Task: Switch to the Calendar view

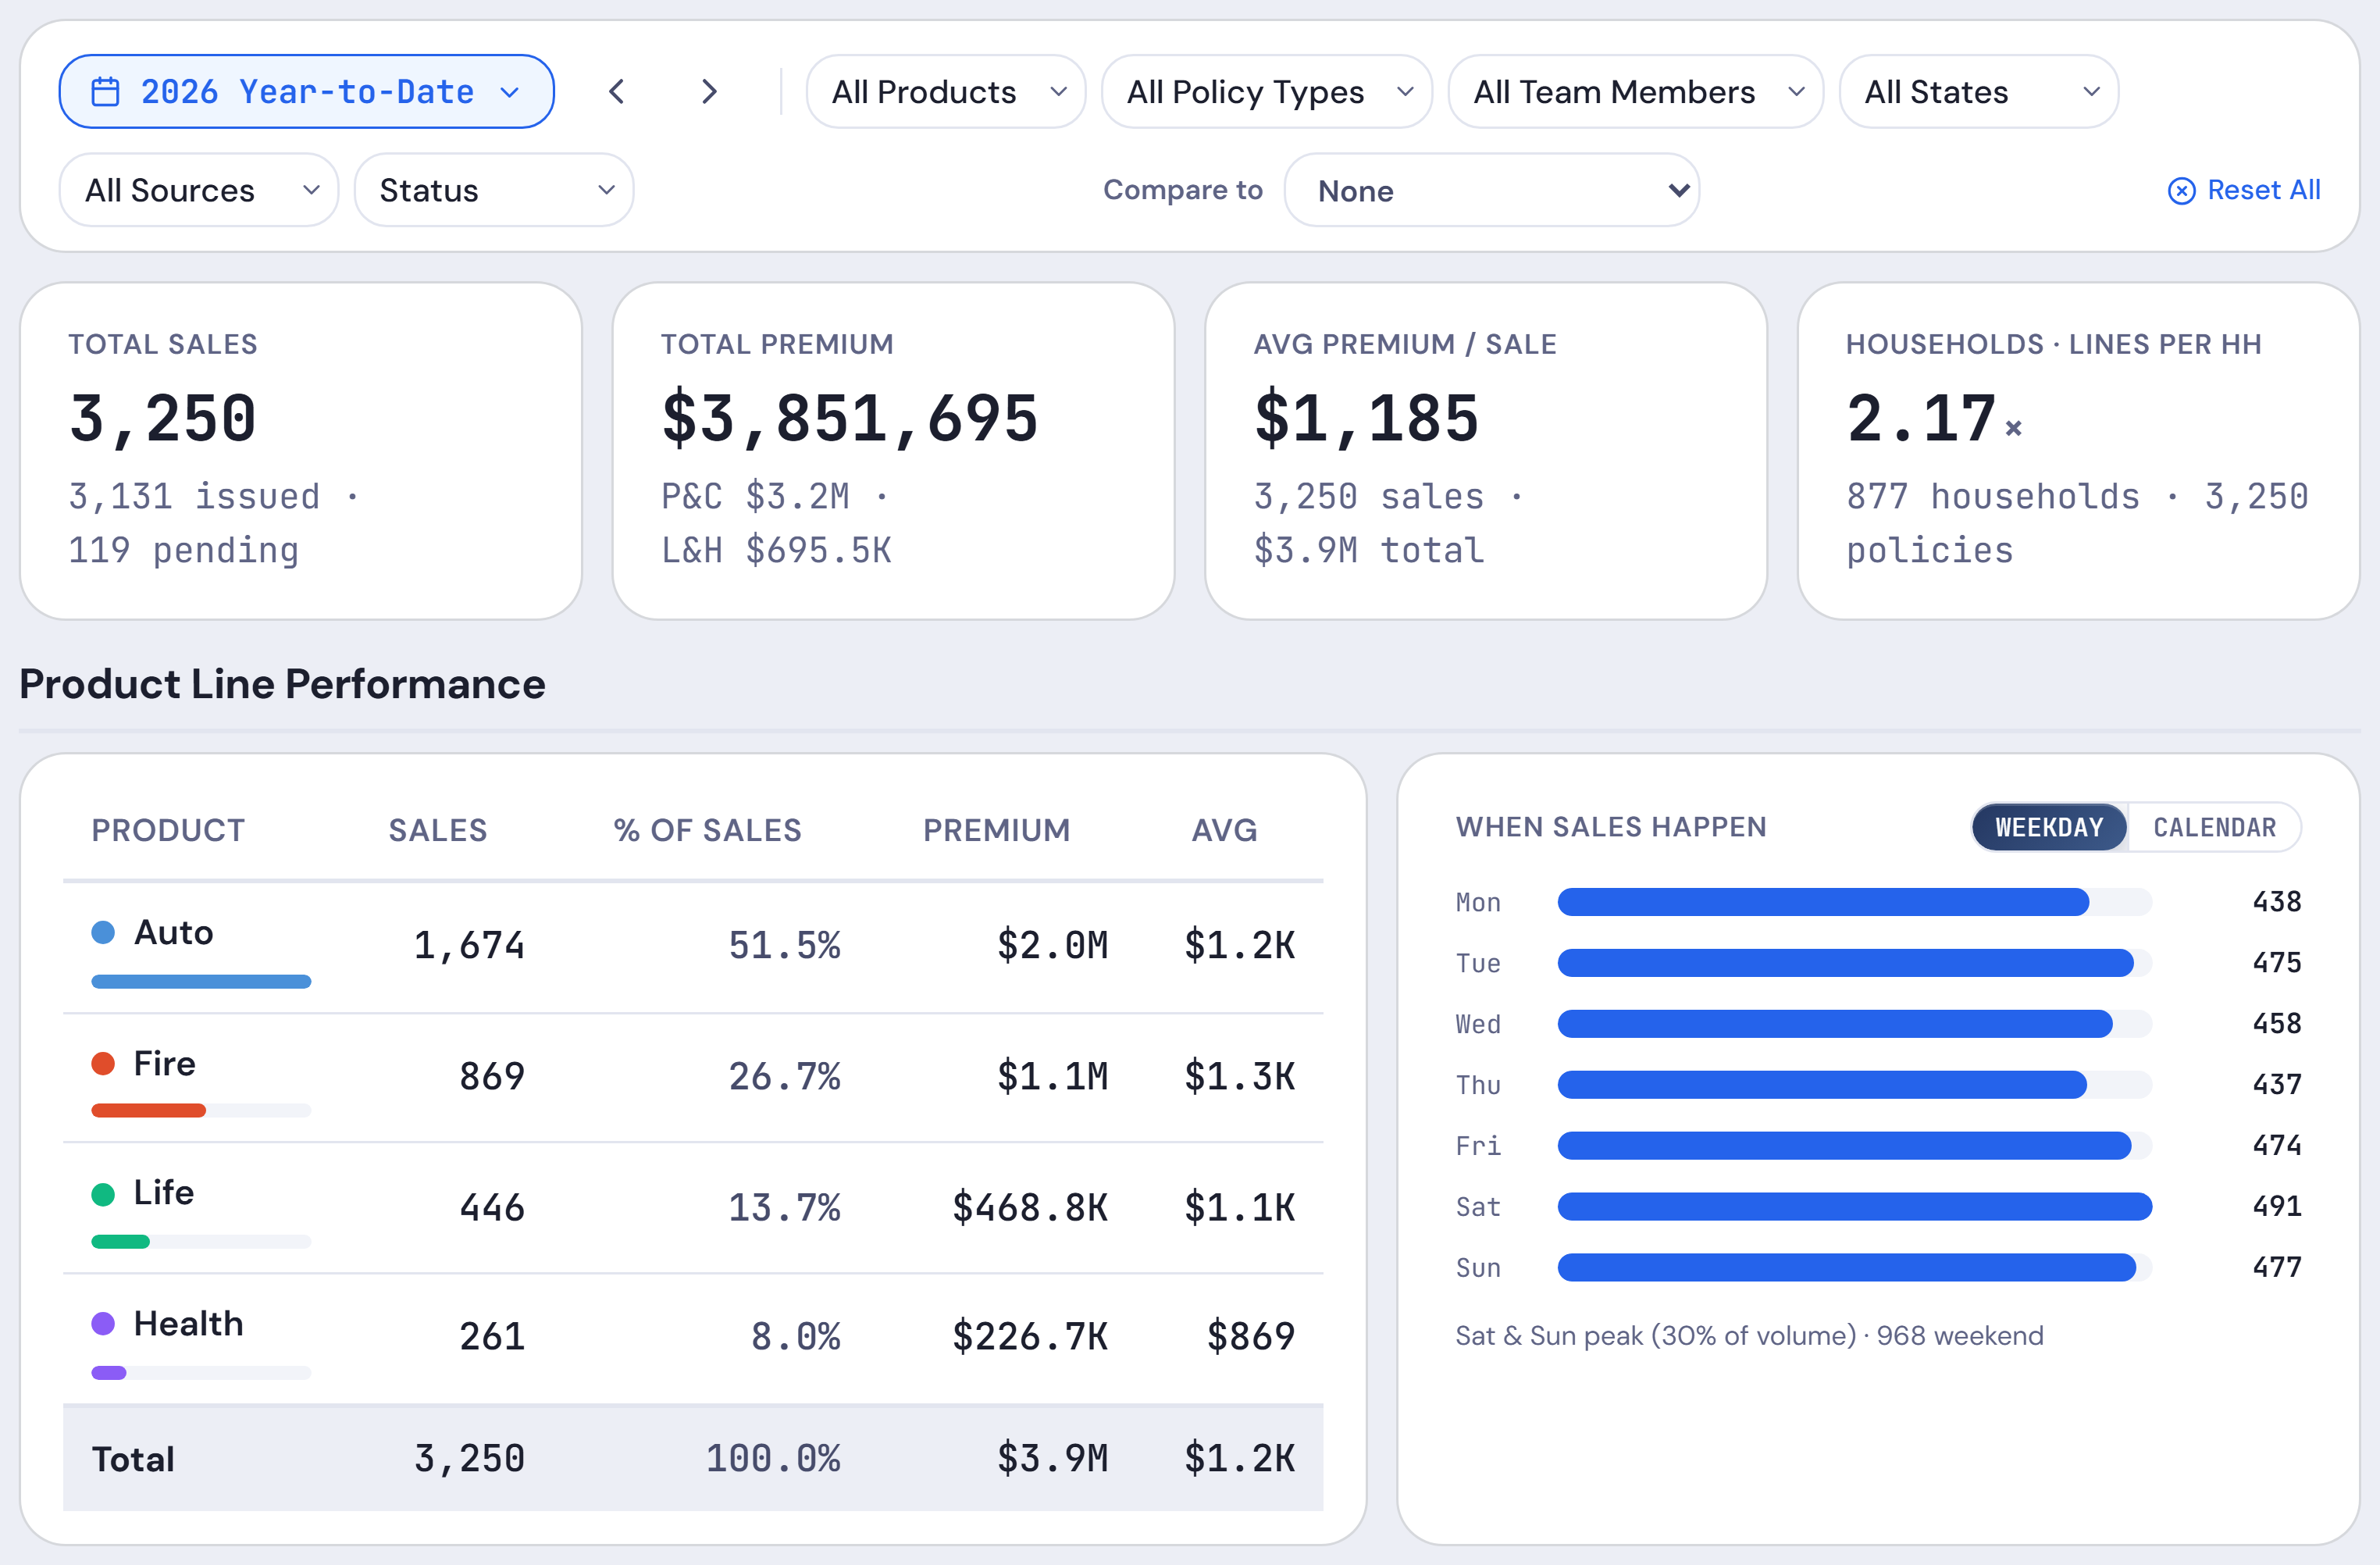Action: point(2214,827)
